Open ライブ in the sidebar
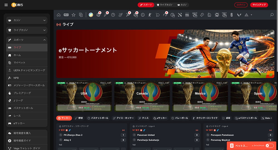278x150 pixels. [27, 47]
